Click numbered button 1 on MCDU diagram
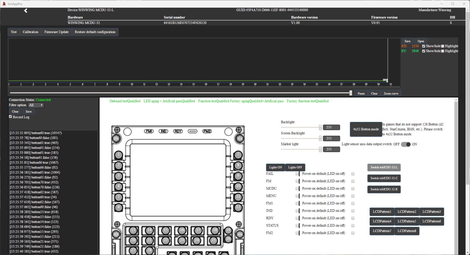Screen dimensions: 470x255 (x=119, y=155)
